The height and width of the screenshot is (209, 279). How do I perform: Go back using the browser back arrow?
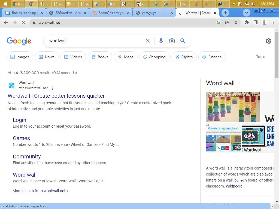[6, 22]
